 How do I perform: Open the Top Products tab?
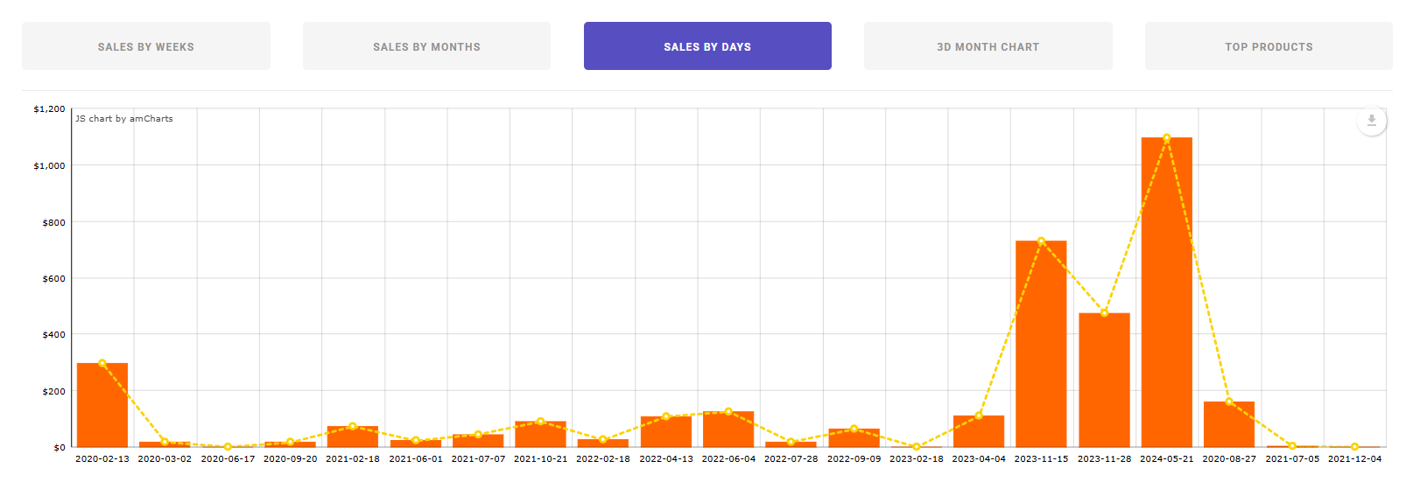[x=1269, y=46]
